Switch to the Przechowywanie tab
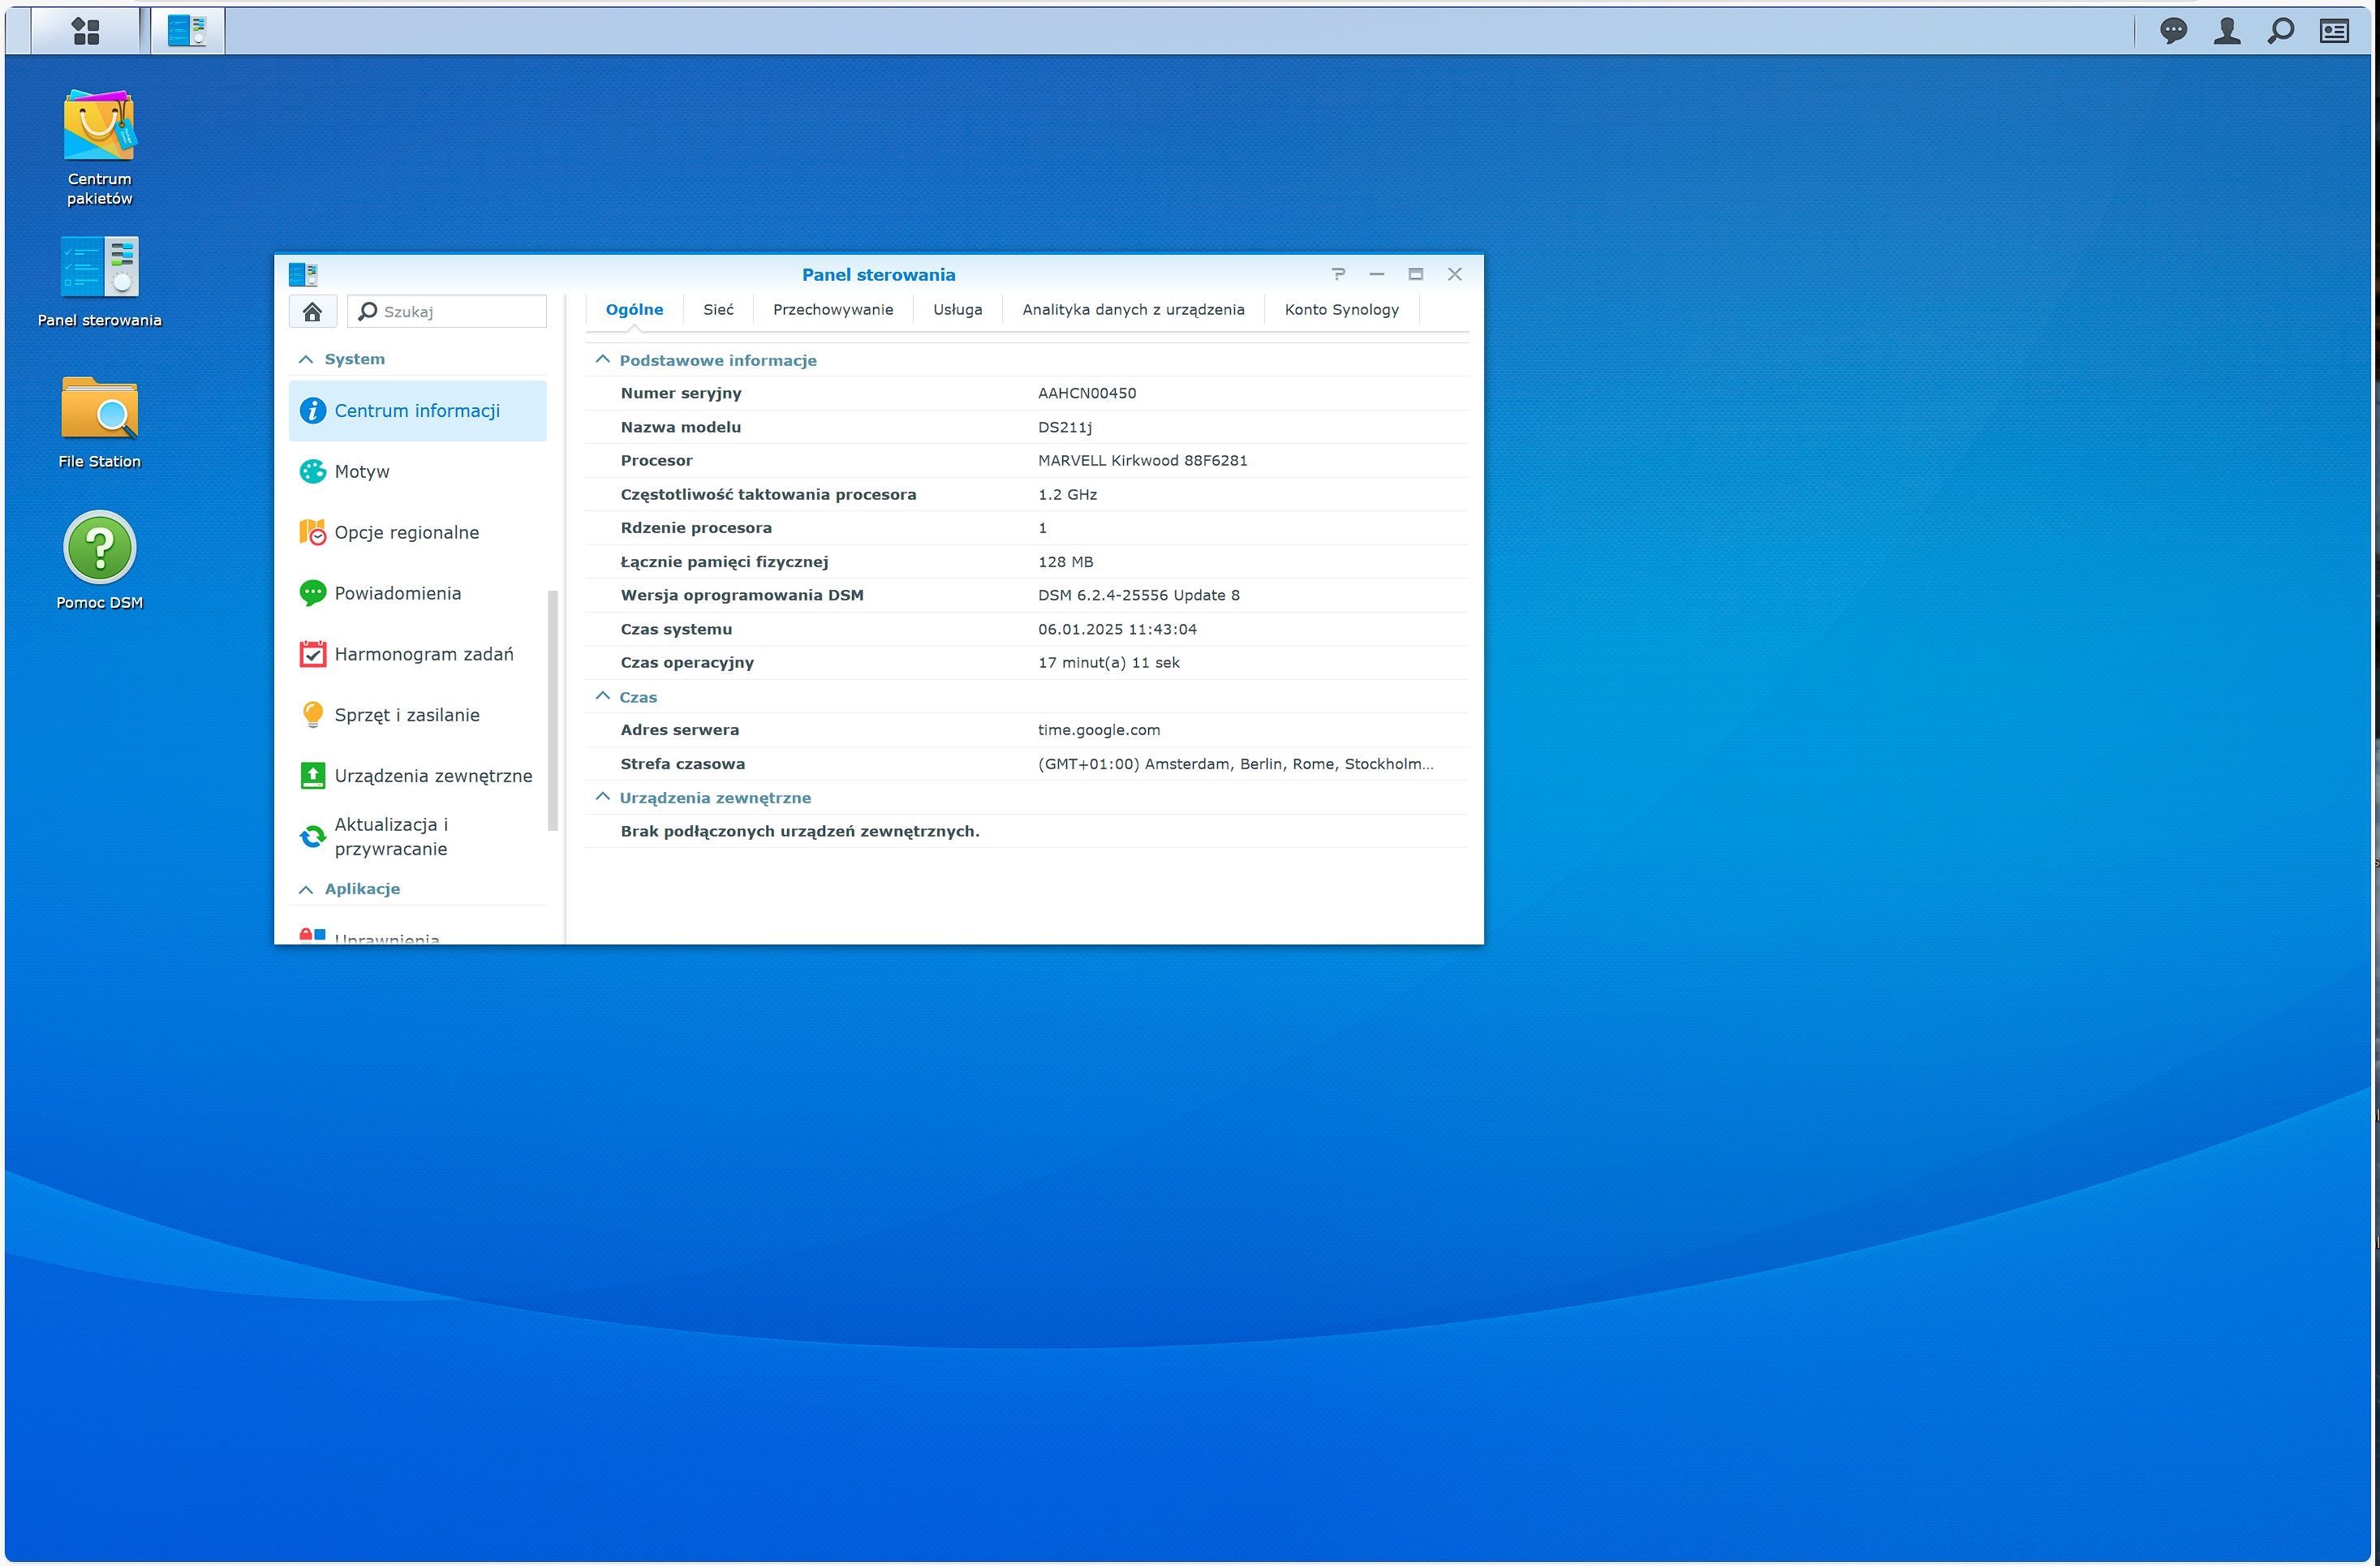 [833, 310]
